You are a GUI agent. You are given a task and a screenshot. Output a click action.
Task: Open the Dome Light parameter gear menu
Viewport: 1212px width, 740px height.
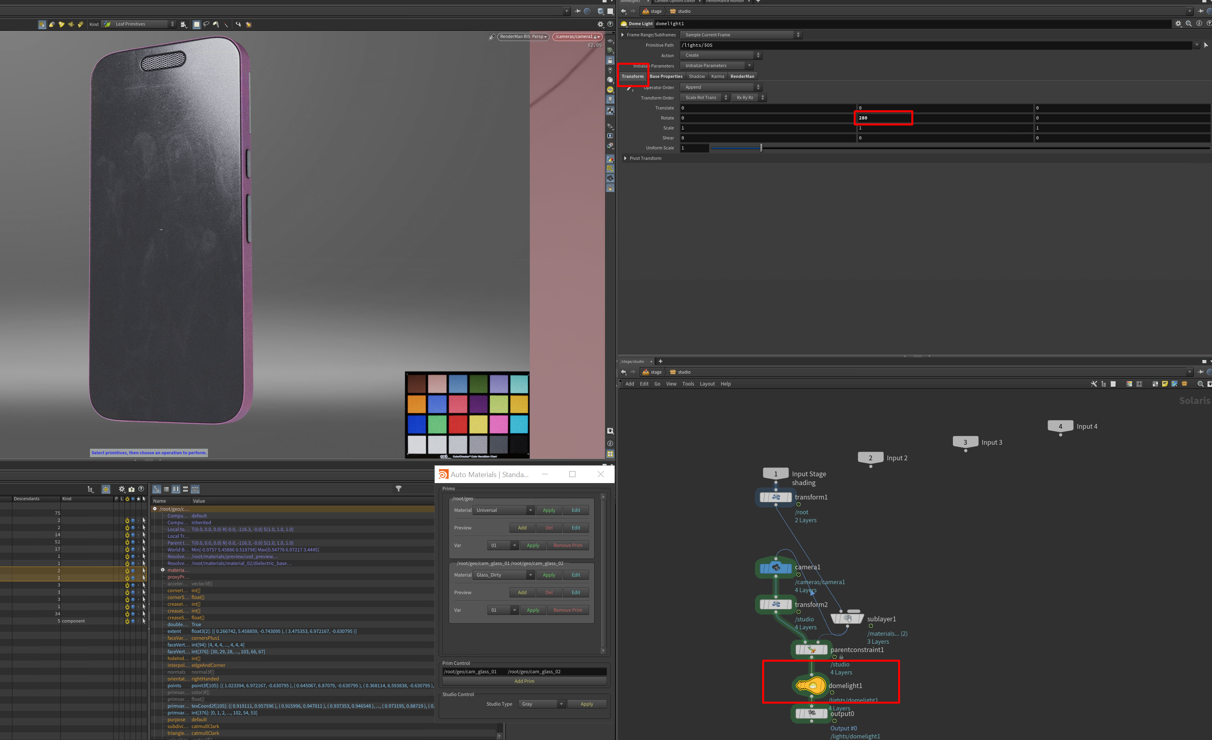[1178, 24]
